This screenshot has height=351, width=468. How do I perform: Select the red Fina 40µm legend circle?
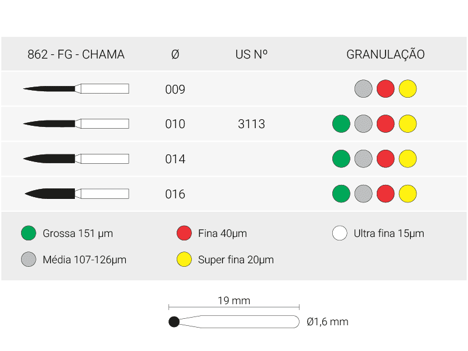[184, 233]
